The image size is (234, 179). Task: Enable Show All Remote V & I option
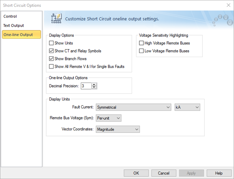coord(51,66)
